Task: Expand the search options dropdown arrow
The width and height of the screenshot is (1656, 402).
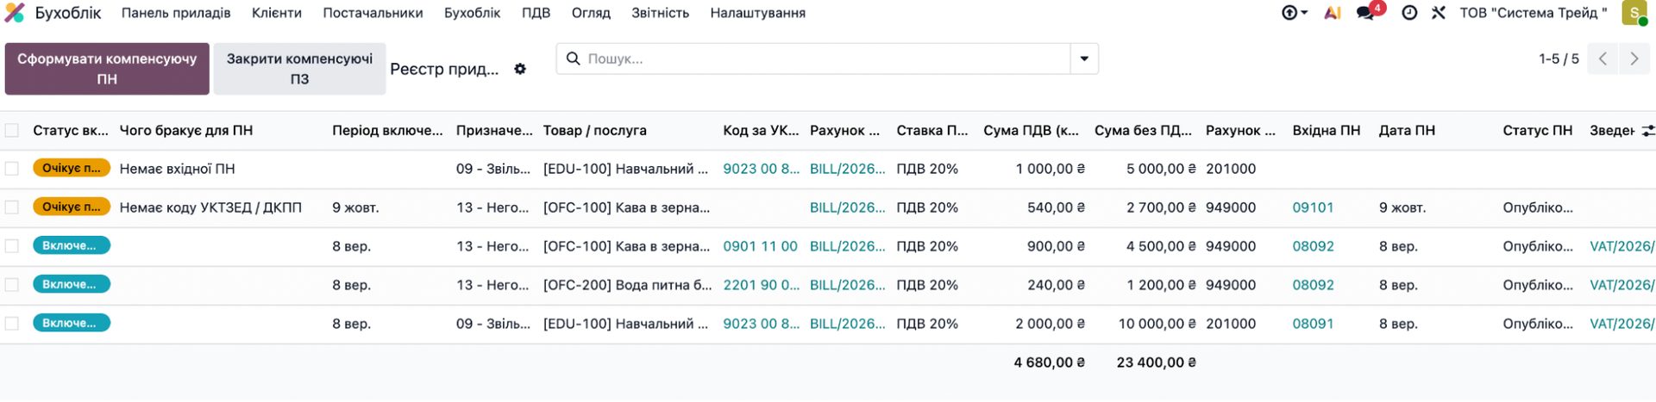Action: [x=1084, y=59]
